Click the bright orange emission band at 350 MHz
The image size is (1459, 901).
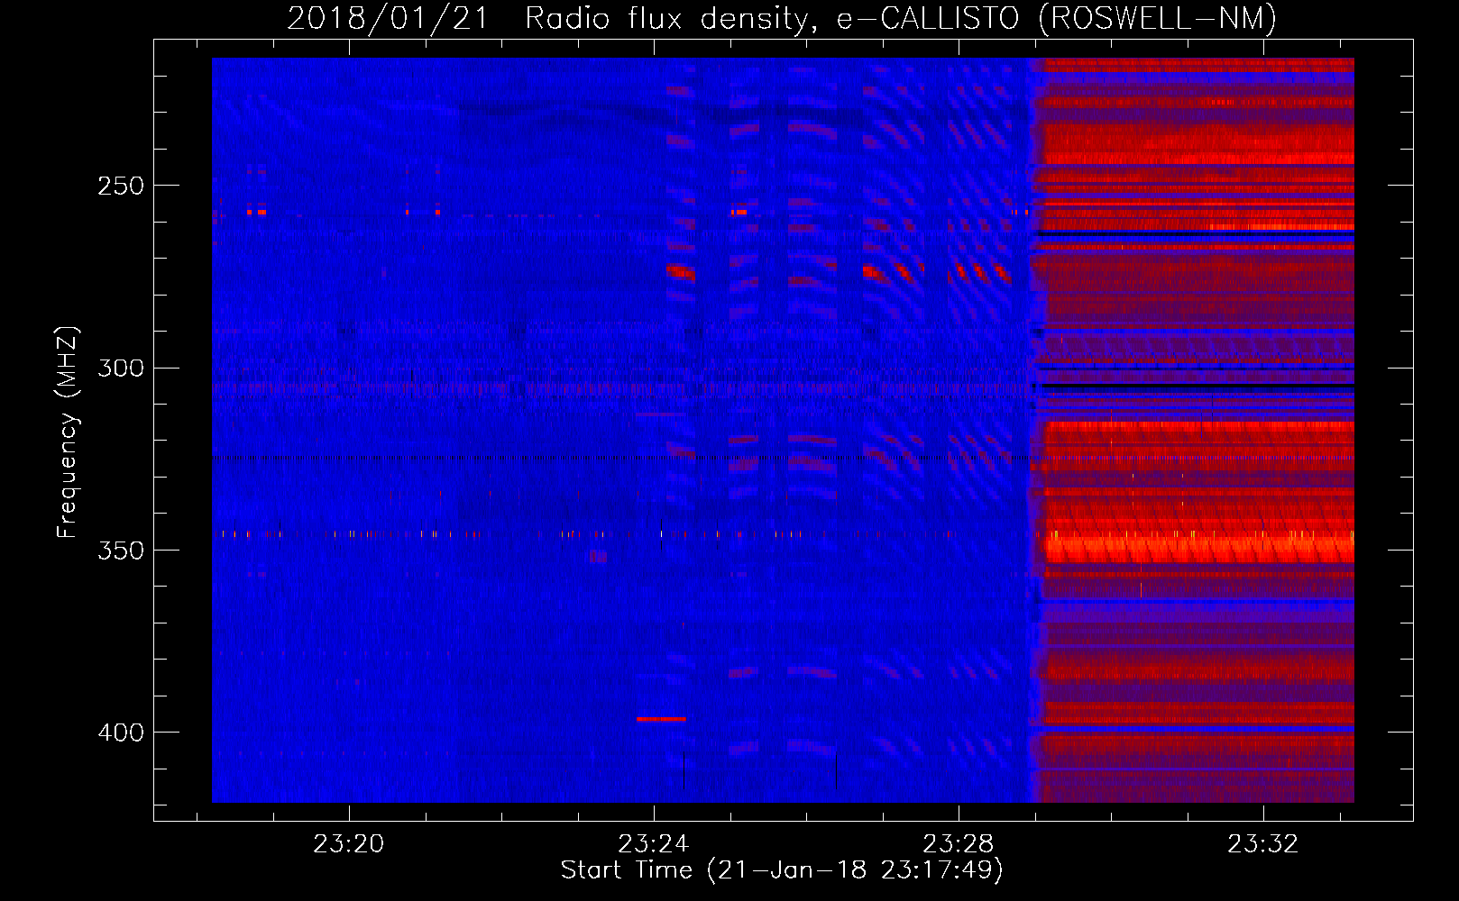point(1198,547)
